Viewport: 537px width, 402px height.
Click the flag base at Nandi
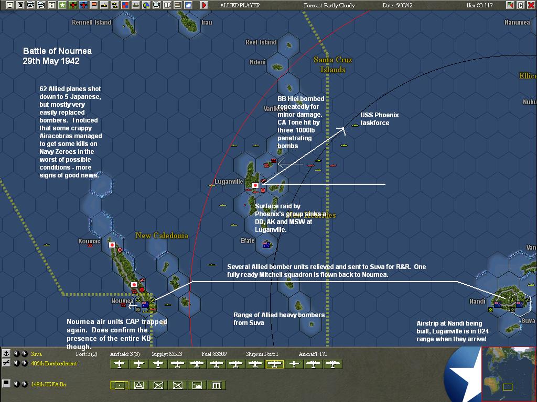[x=498, y=304]
